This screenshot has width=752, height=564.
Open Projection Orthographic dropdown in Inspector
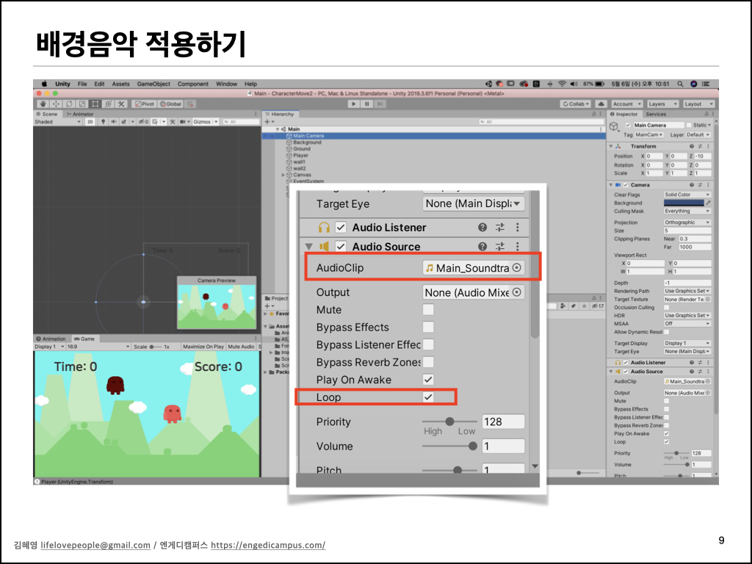(x=687, y=223)
